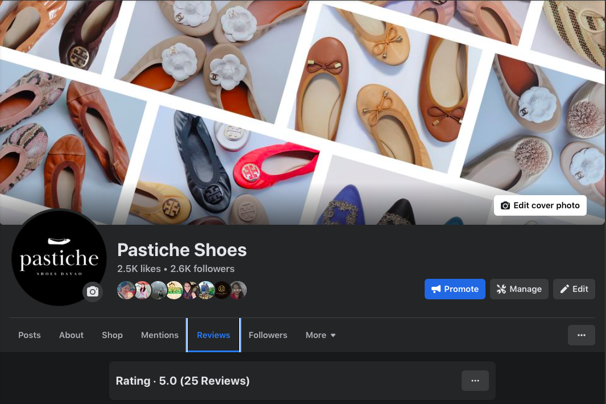Screen dimensions: 606x404
Task: Click the first follower avatar
Action: tap(126, 290)
